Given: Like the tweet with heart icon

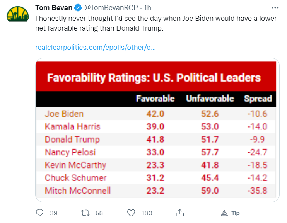Looking at the screenshot, I should coord(131,213).
